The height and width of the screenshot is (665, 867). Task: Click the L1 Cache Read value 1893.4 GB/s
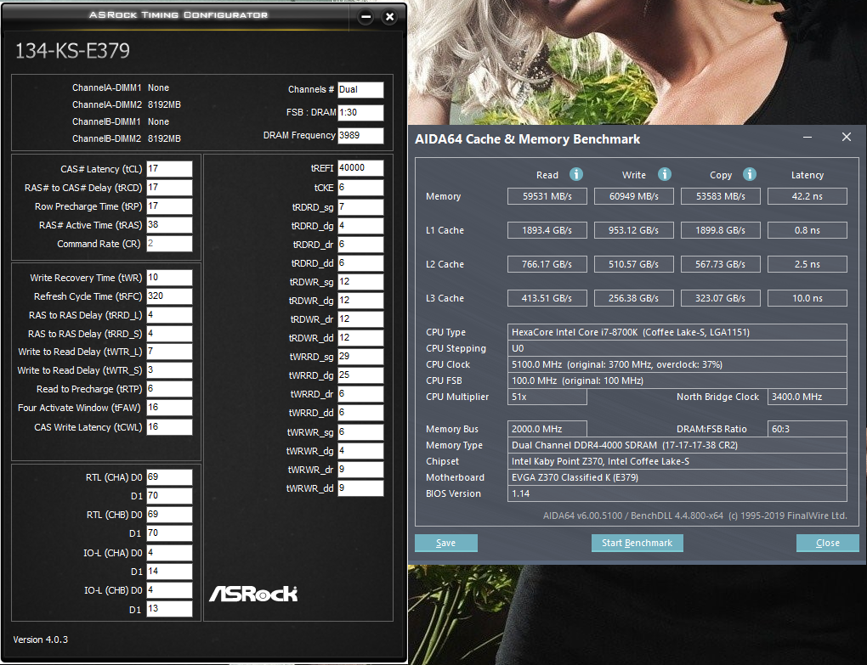[x=547, y=230]
